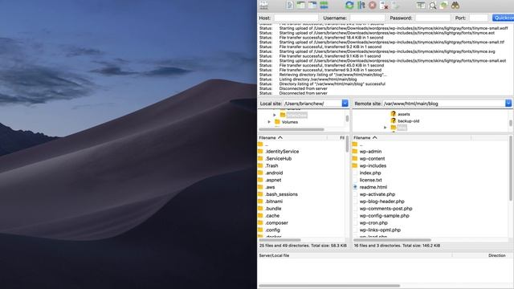Select .ServiceHub in local list
The image size is (514, 289).
279,159
